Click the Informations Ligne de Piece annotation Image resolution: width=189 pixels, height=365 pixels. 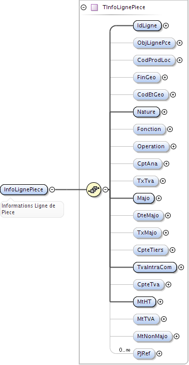pyautogui.click(x=28, y=209)
